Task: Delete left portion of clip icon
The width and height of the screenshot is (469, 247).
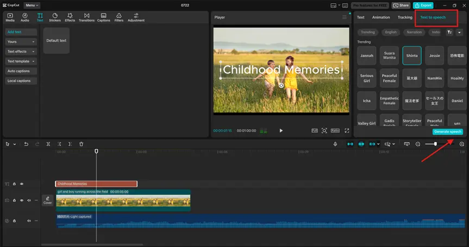Action: 59,144
